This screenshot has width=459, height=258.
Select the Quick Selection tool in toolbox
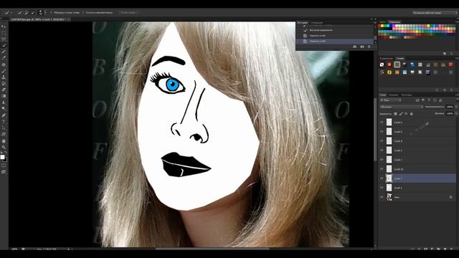(x=4, y=46)
